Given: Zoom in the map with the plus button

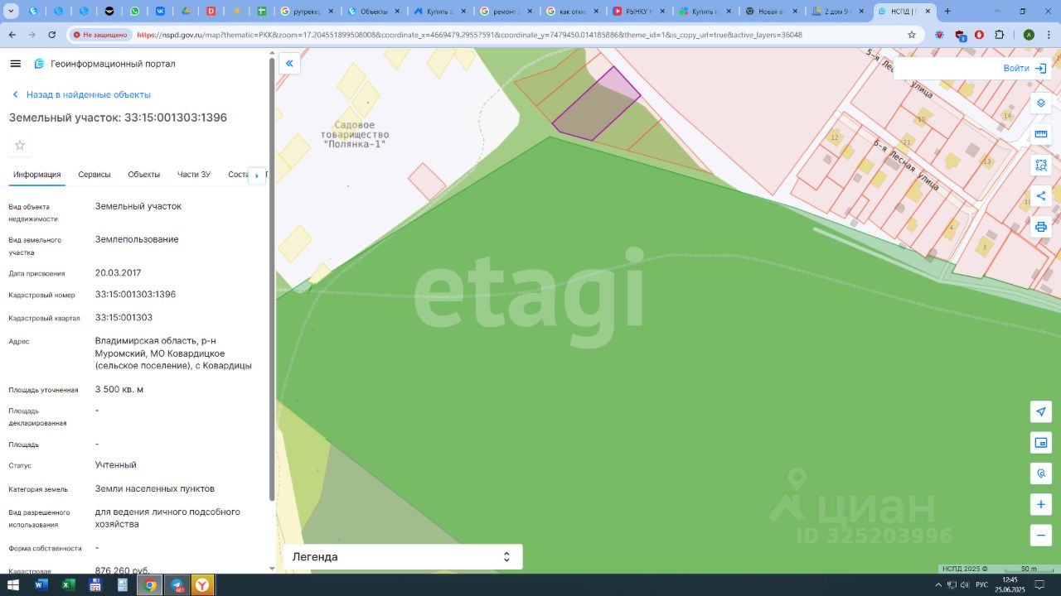Looking at the screenshot, I should (x=1041, y=504).
